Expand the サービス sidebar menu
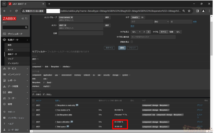Image resolution: width=214 pixels, height=133 pixels. (x=15, y=69)
